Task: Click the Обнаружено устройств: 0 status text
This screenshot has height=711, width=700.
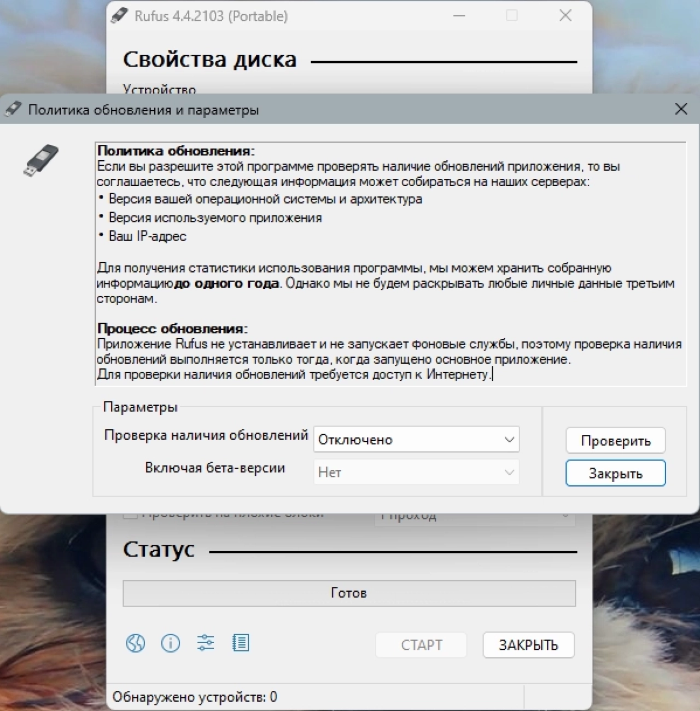Action: pos(195,697)
